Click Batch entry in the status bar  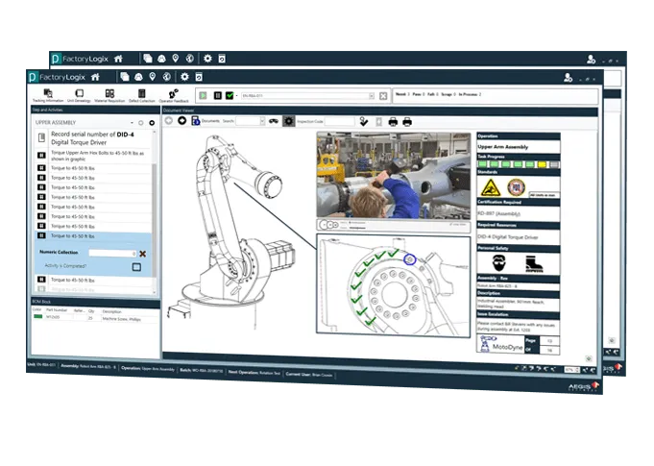pyautogui.click(x=201, y=370)
